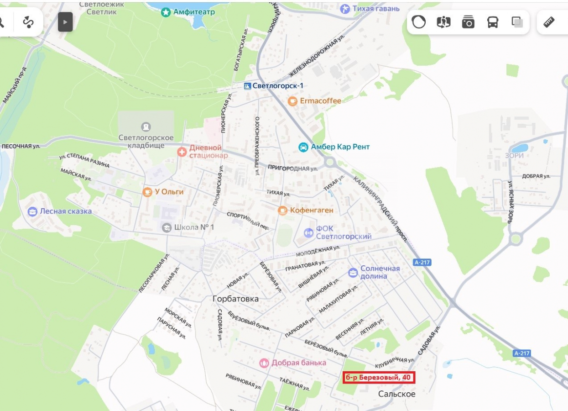Select the ruler distance tool

[549, 22]
